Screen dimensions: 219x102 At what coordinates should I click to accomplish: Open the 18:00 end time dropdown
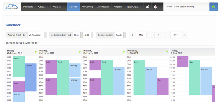(x=92, y=35)
